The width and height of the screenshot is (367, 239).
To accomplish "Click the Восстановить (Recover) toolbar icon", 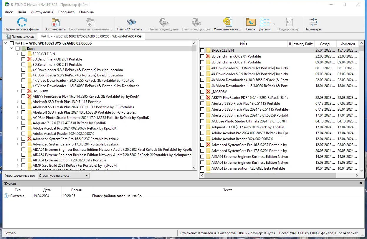I will (x=55, y=22).
